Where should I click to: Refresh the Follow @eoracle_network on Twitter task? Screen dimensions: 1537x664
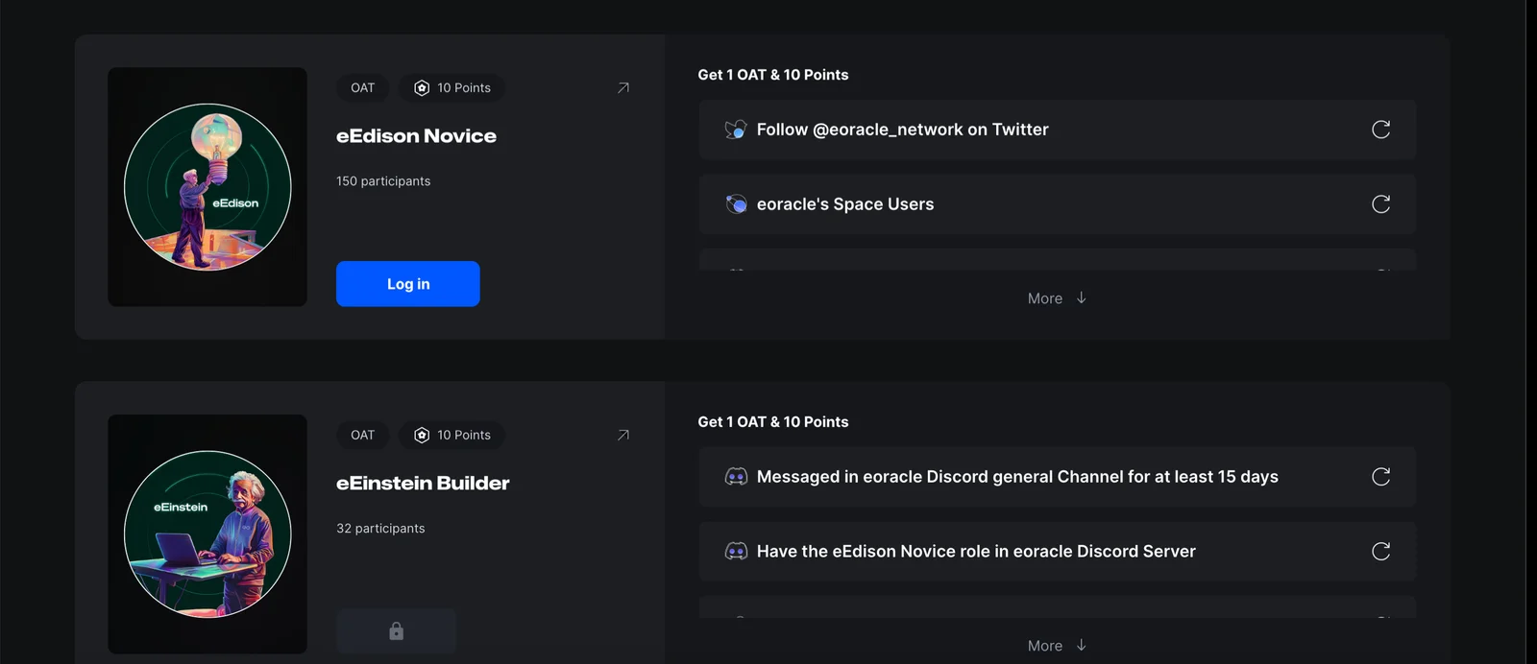[x=1380, y=130]
